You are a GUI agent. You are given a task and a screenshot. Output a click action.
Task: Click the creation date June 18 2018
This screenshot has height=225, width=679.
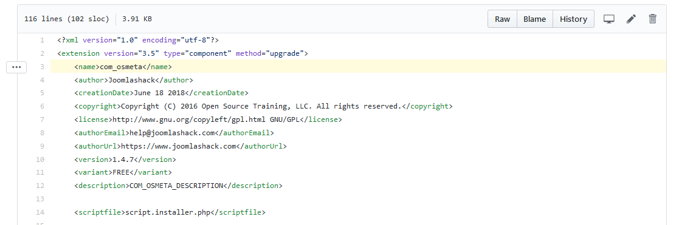click(x=159, y=93)
